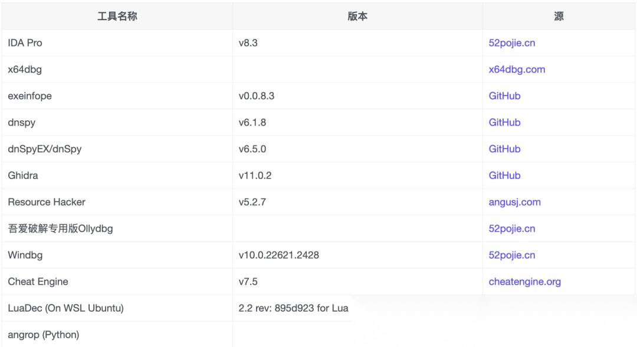Open 52pojie.cn link in Windbg row
637x347 pixels.
(x=511, y=255)
